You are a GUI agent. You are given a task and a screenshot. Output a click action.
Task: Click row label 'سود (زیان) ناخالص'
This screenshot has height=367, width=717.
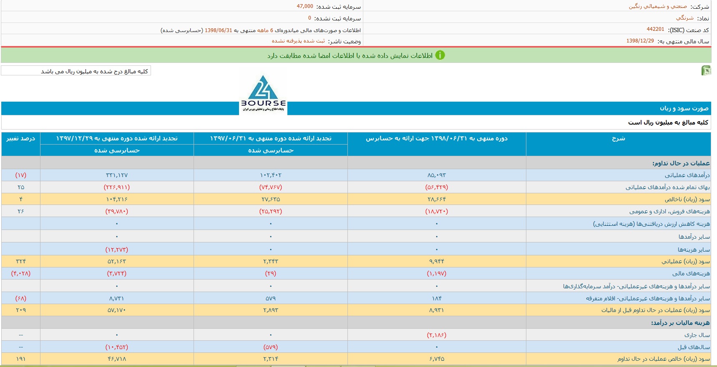[x=687, y=200]
